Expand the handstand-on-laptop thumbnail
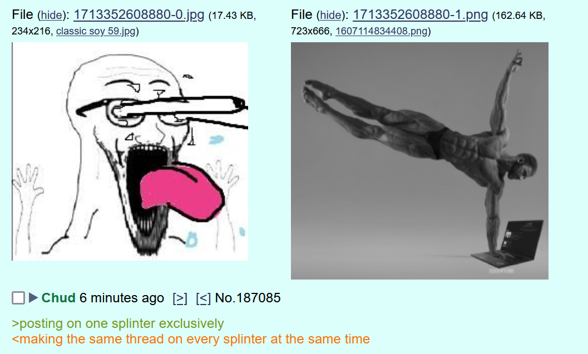This screenshot has width=588, height=354. [x=419, y=161]
